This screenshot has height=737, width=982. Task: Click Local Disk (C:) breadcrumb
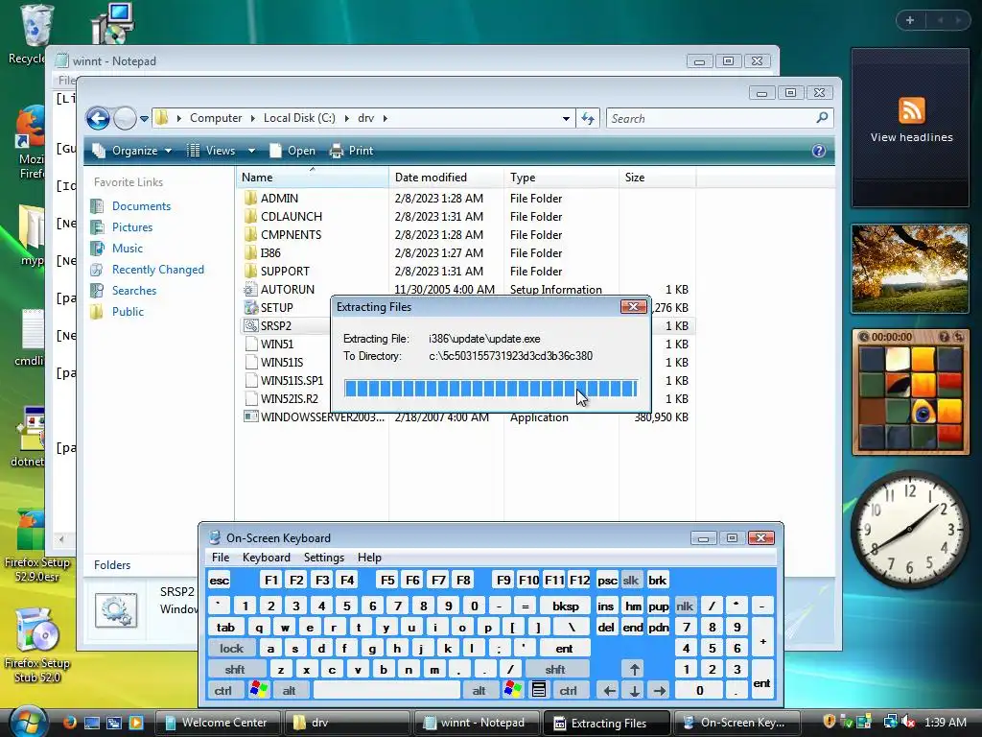(x=299, y=118)
